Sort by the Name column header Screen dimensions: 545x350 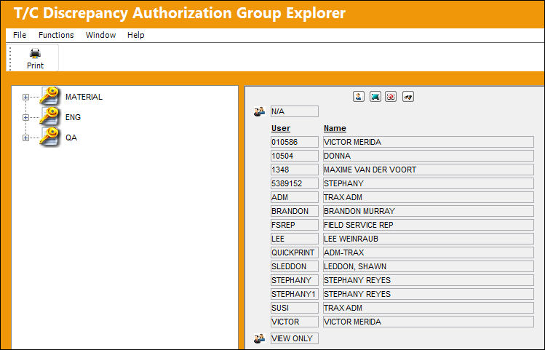pos(335,128)
